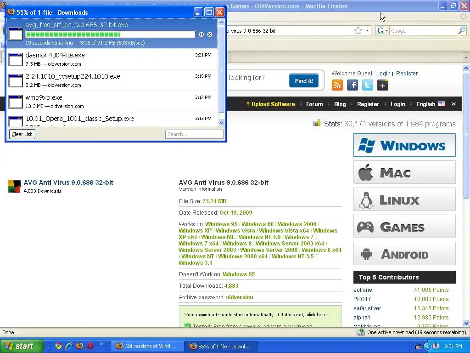Click the Windows Vista x64 compatibility link
The width and height of the screenshot is (470, 353).
[x=284, y=231]
